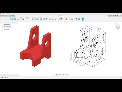Viewport: 122px width, 92px height.
Task: Select the Rectangular Pattern tool icon
Action: click(21, 19)
